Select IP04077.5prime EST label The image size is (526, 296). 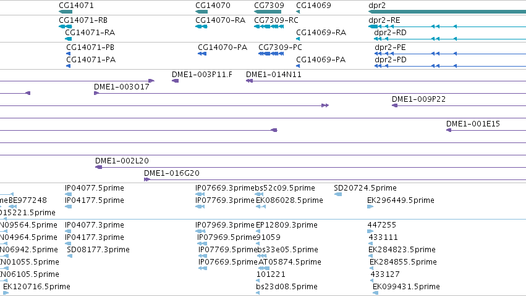pos(95,188)
